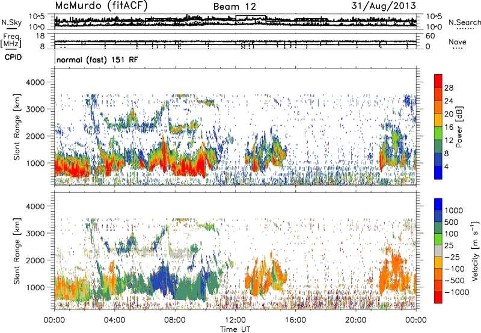Click the 500 label on velocity colorbar
This screenshot has width=481, height=333.
pos(452,222)
